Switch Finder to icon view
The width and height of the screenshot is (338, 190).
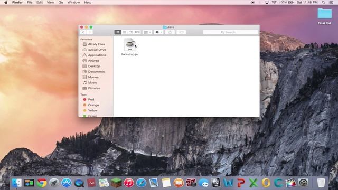118,32
